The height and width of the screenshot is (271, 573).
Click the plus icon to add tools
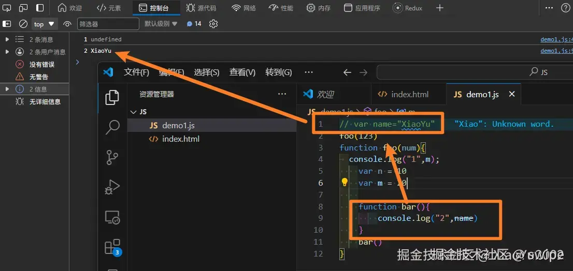click(440, 8)
